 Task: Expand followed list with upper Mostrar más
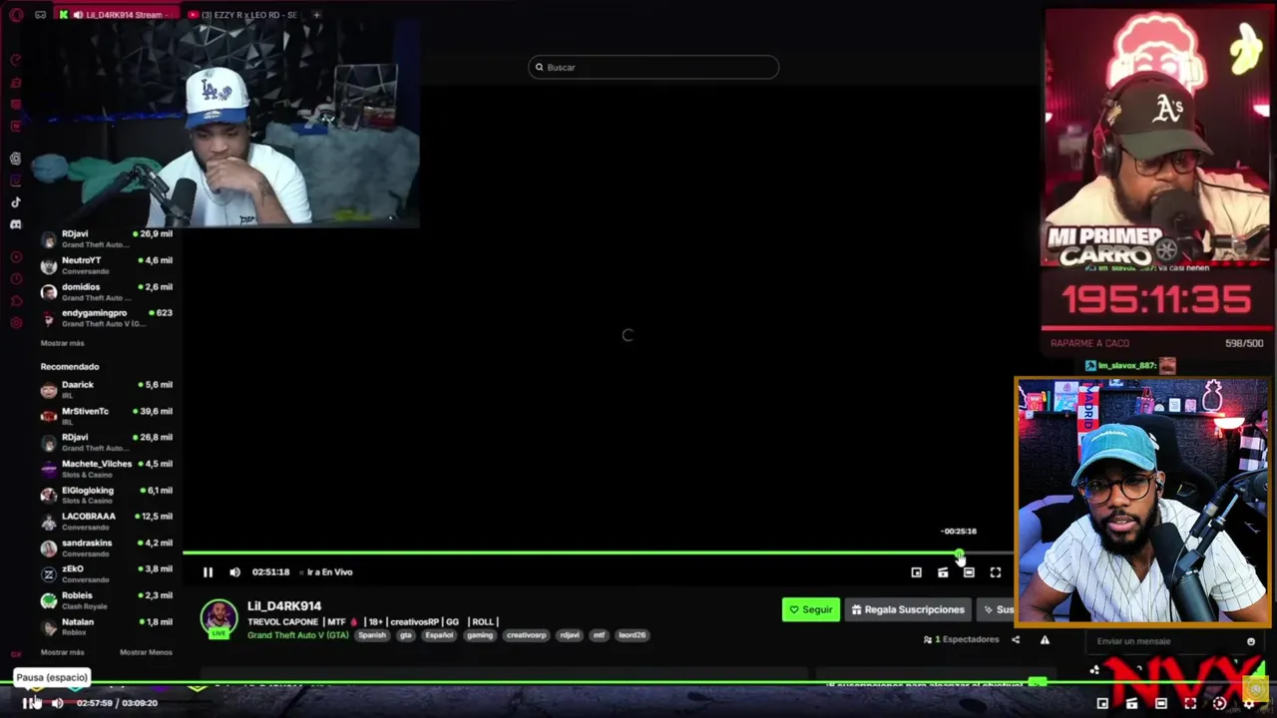point(62,343)
